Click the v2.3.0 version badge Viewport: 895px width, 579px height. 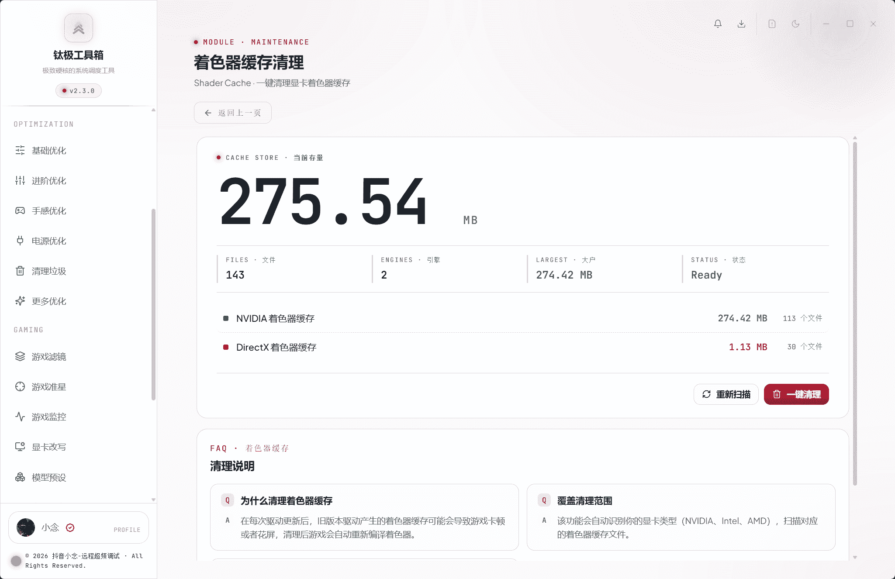pos(79,91)
